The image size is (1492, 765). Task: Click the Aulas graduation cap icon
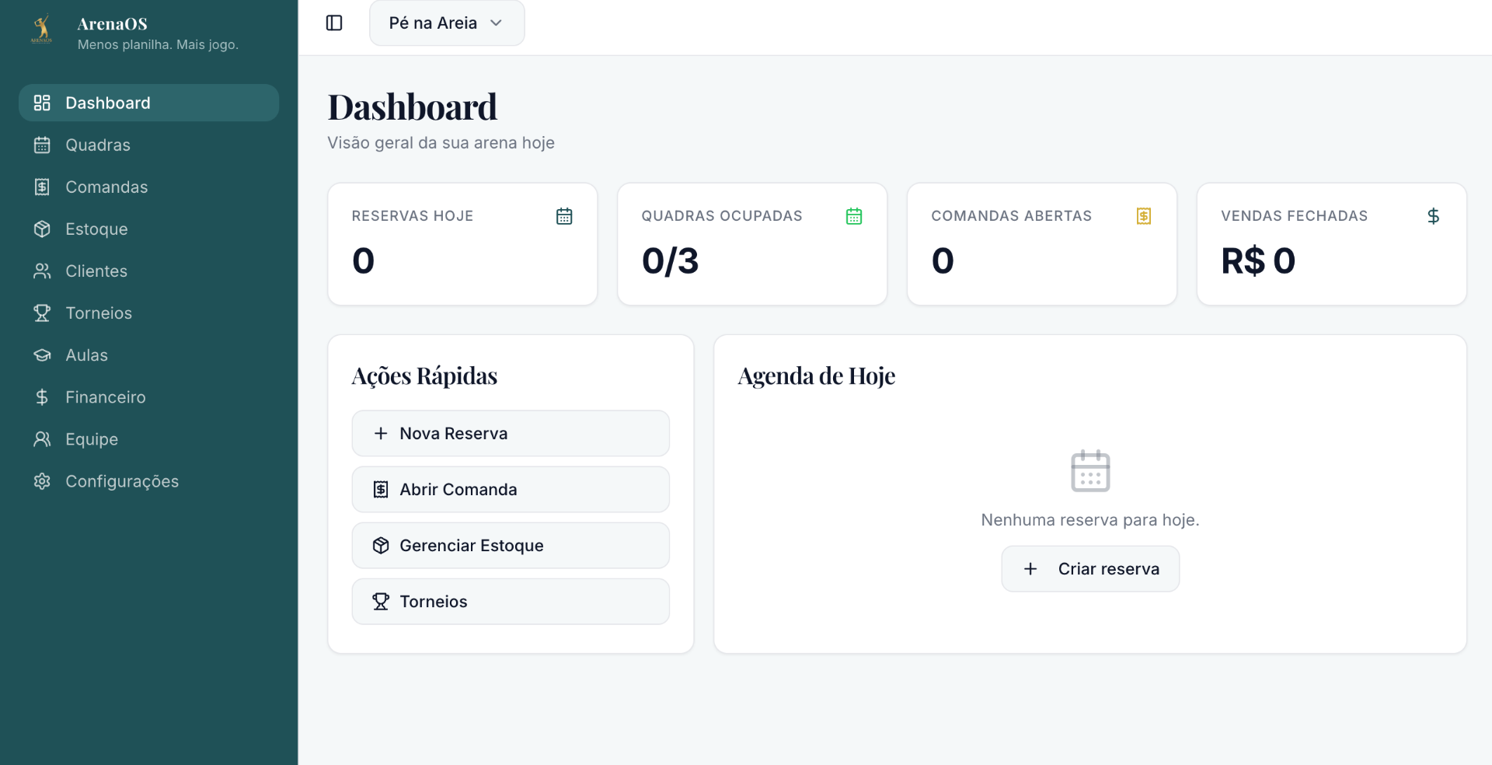tap(42, 355)
